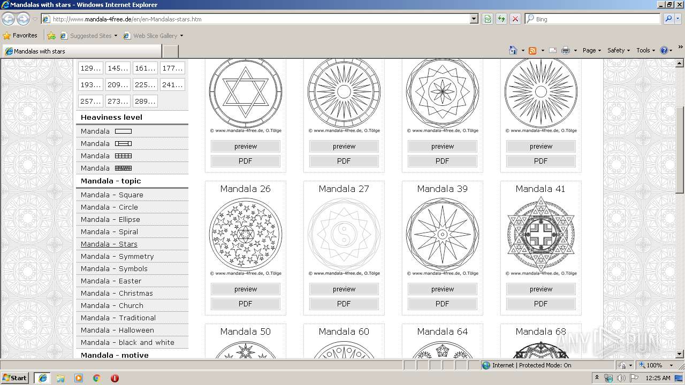Click the red Opera icon in taskbar

[x=115, y=378]
